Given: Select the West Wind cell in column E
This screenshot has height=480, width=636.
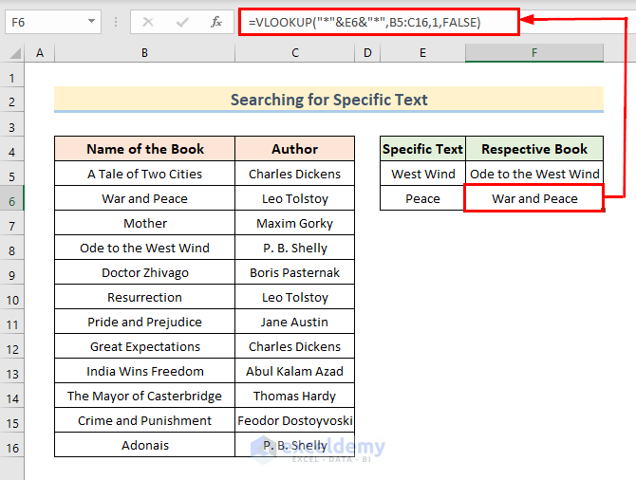Looking at the screenshot, I should pos(422,174).
